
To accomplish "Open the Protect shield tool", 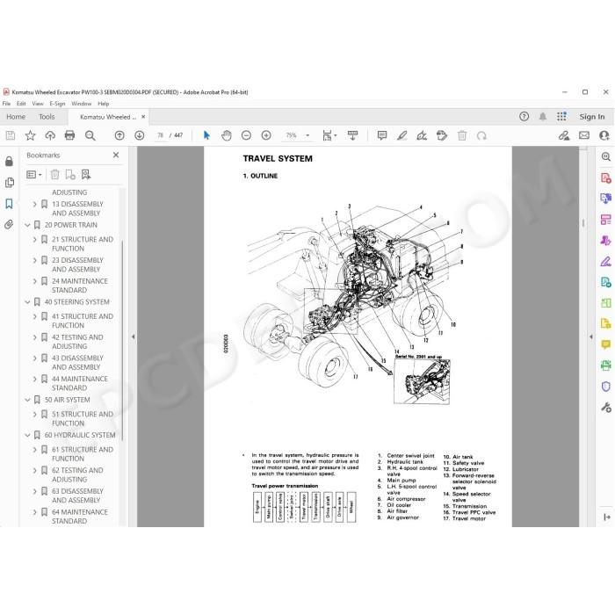I will [606, 387].
